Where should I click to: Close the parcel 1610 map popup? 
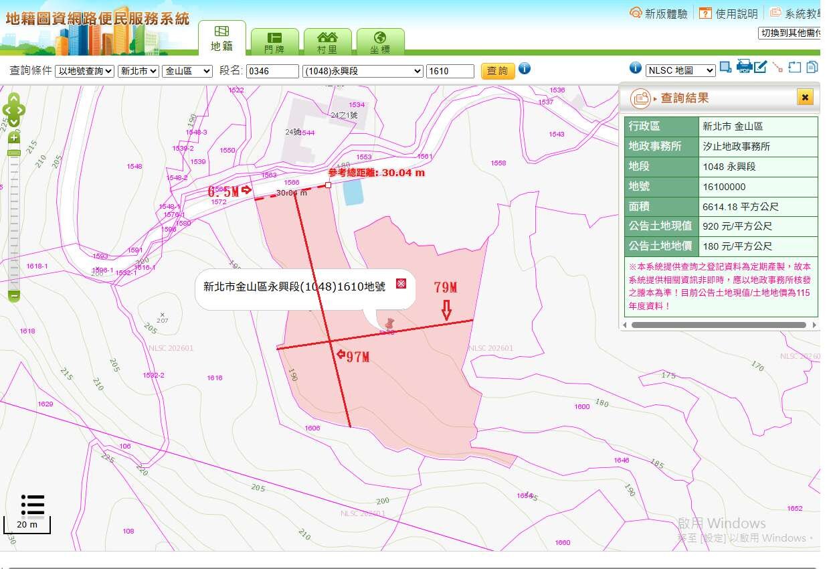(x=401, y=284)
